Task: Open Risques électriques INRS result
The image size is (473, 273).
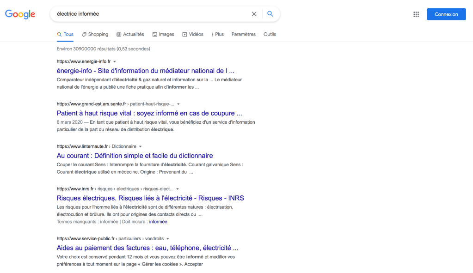Action: [x=150, y=198]
